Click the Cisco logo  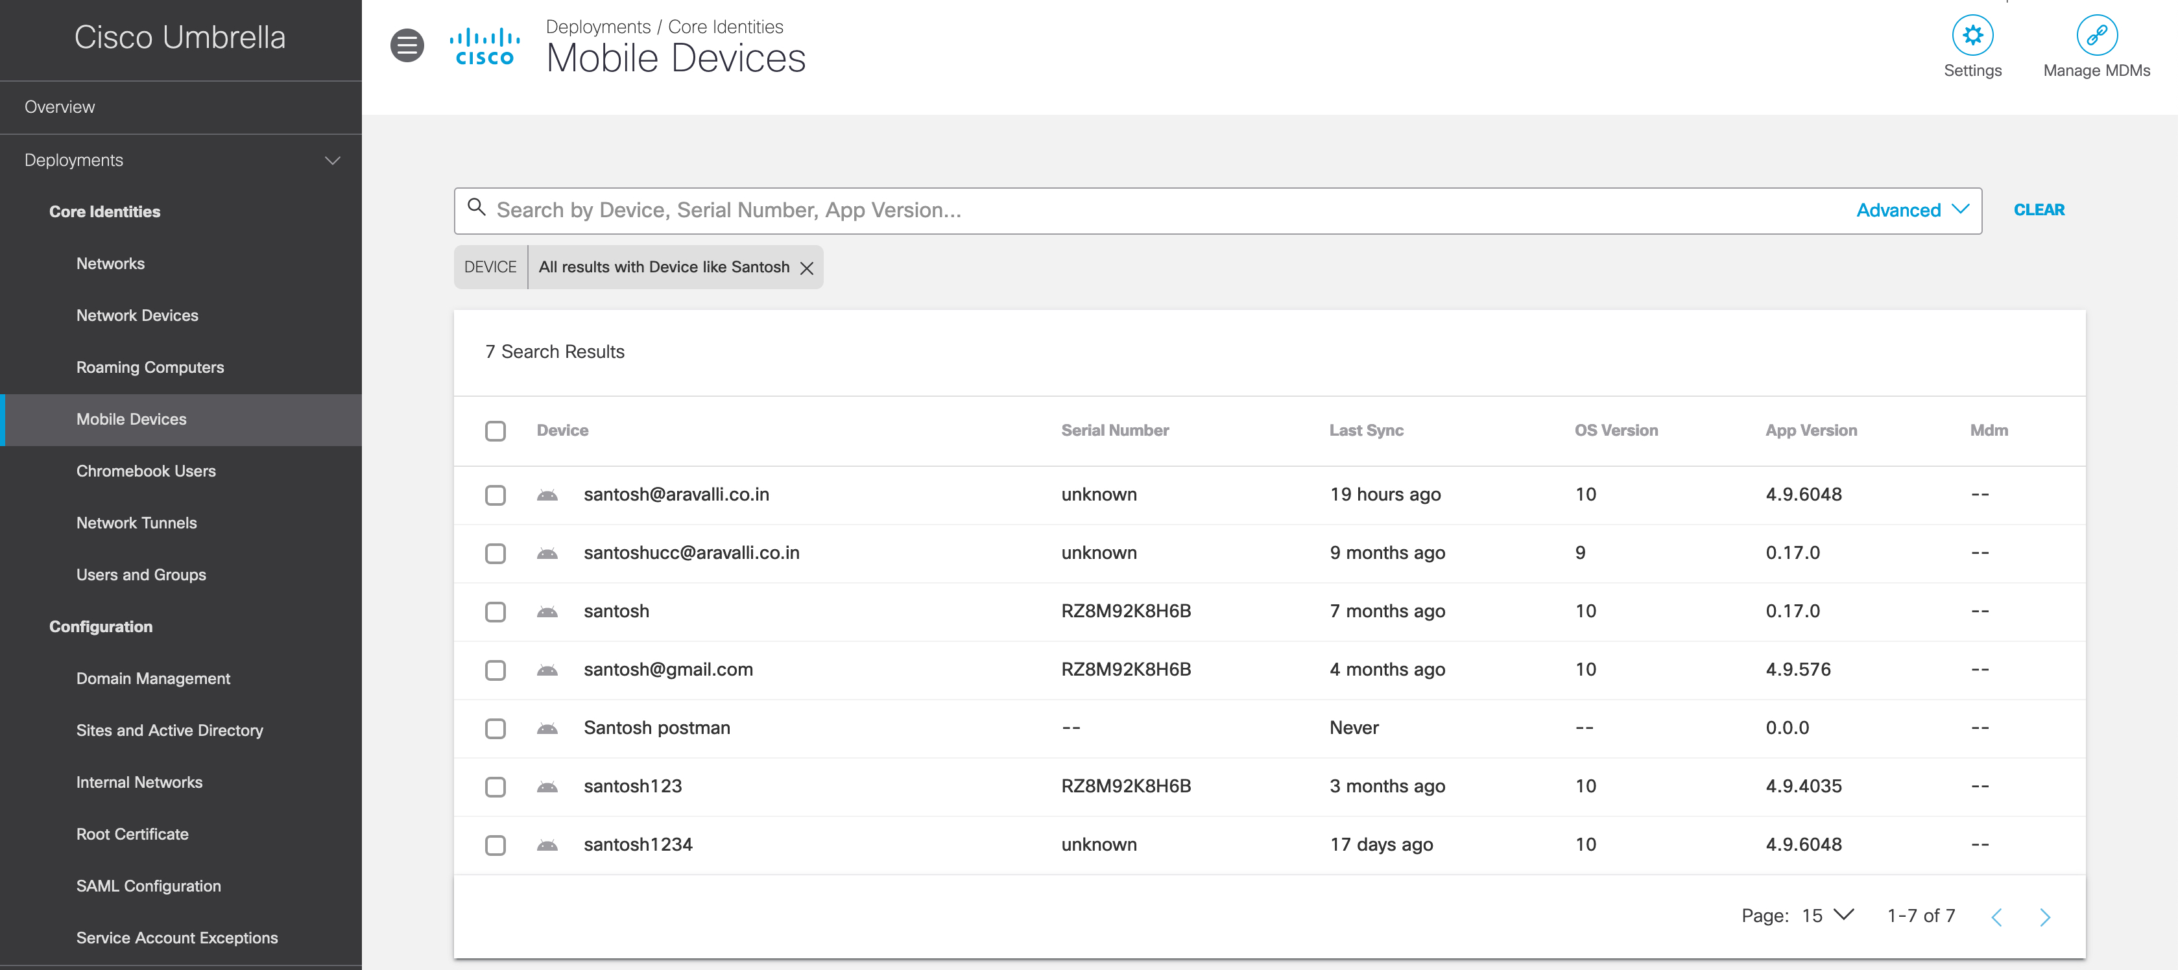click(485, 47)
